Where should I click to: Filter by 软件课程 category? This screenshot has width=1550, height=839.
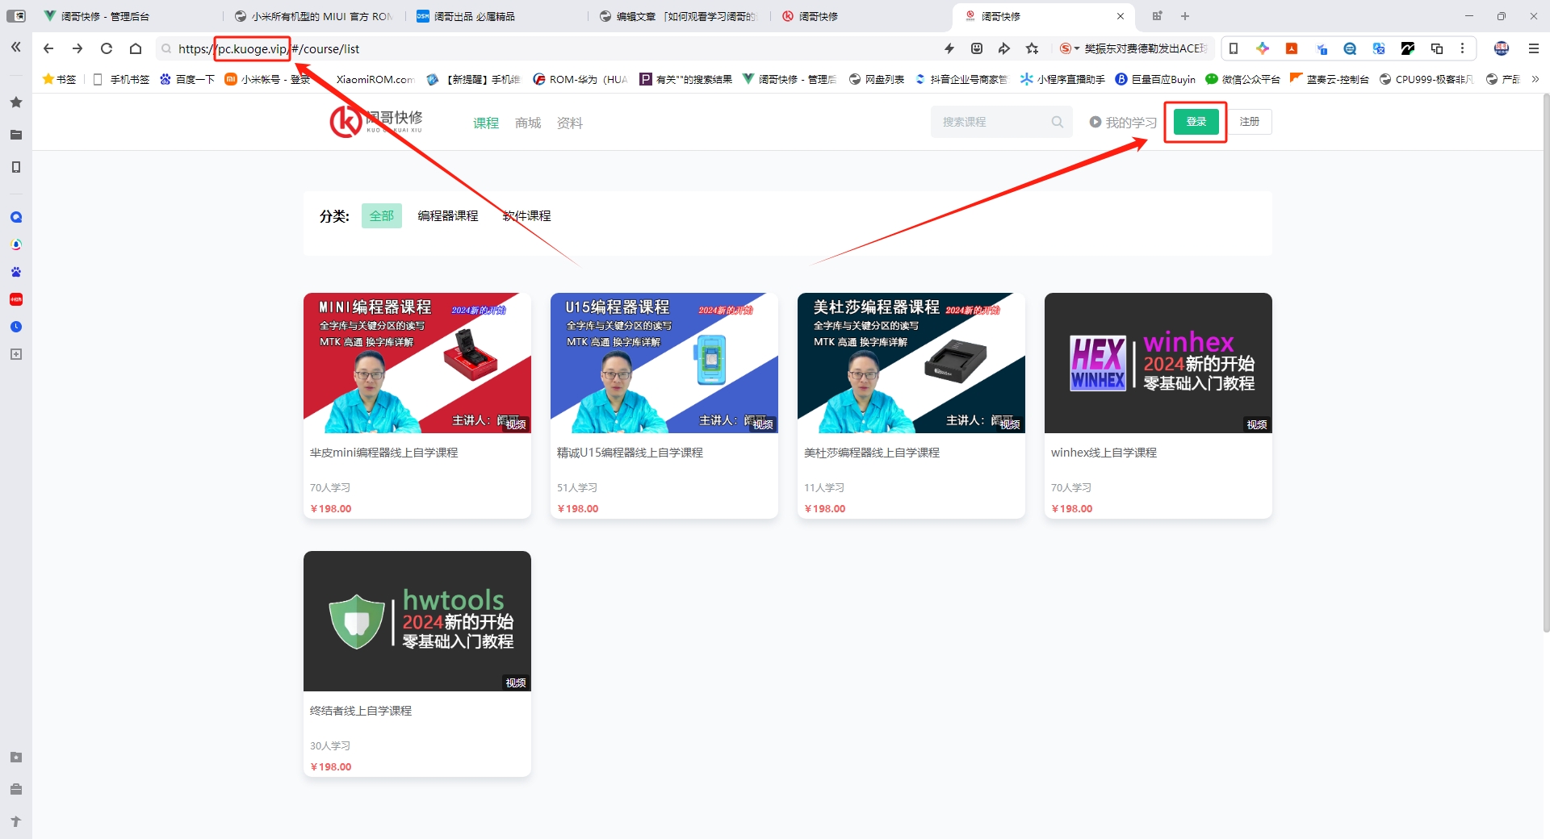tap(526, 215)
